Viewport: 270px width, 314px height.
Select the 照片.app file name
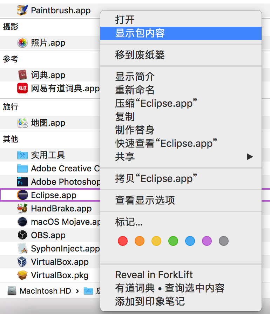point(48,42)
